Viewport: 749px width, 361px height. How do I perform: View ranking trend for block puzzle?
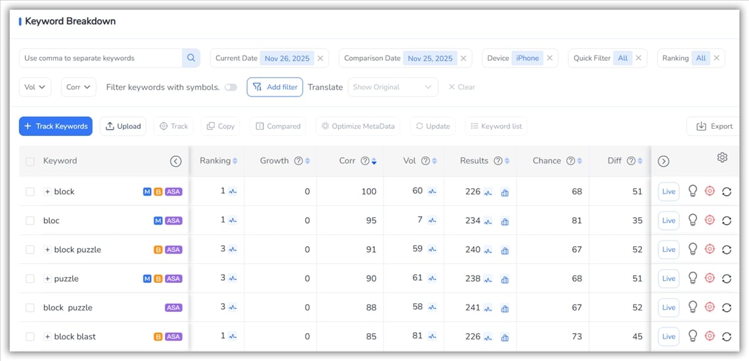(233, 250)
